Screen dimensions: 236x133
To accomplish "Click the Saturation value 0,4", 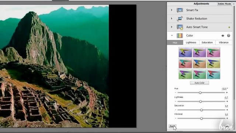I will coord(226,106).
